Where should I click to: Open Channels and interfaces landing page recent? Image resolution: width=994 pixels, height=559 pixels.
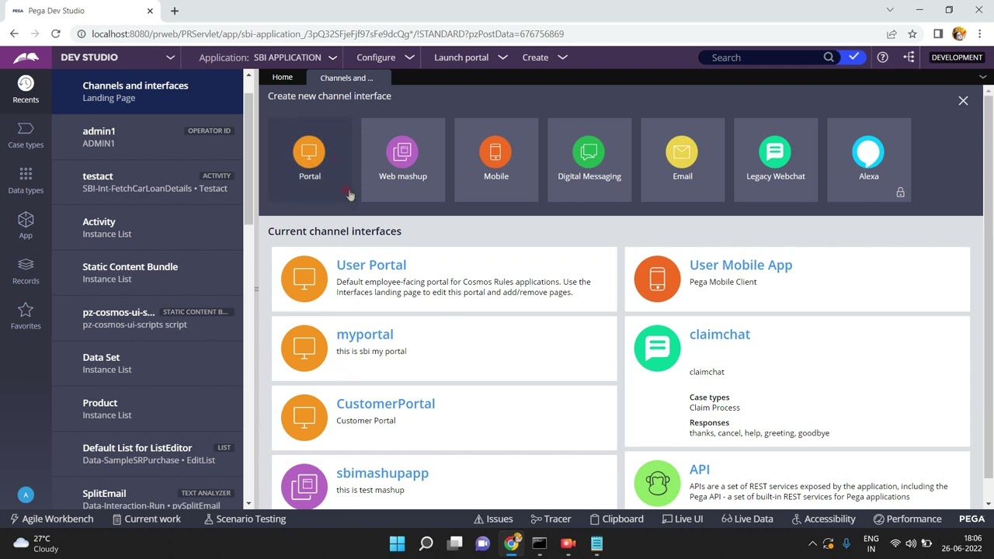148,92
